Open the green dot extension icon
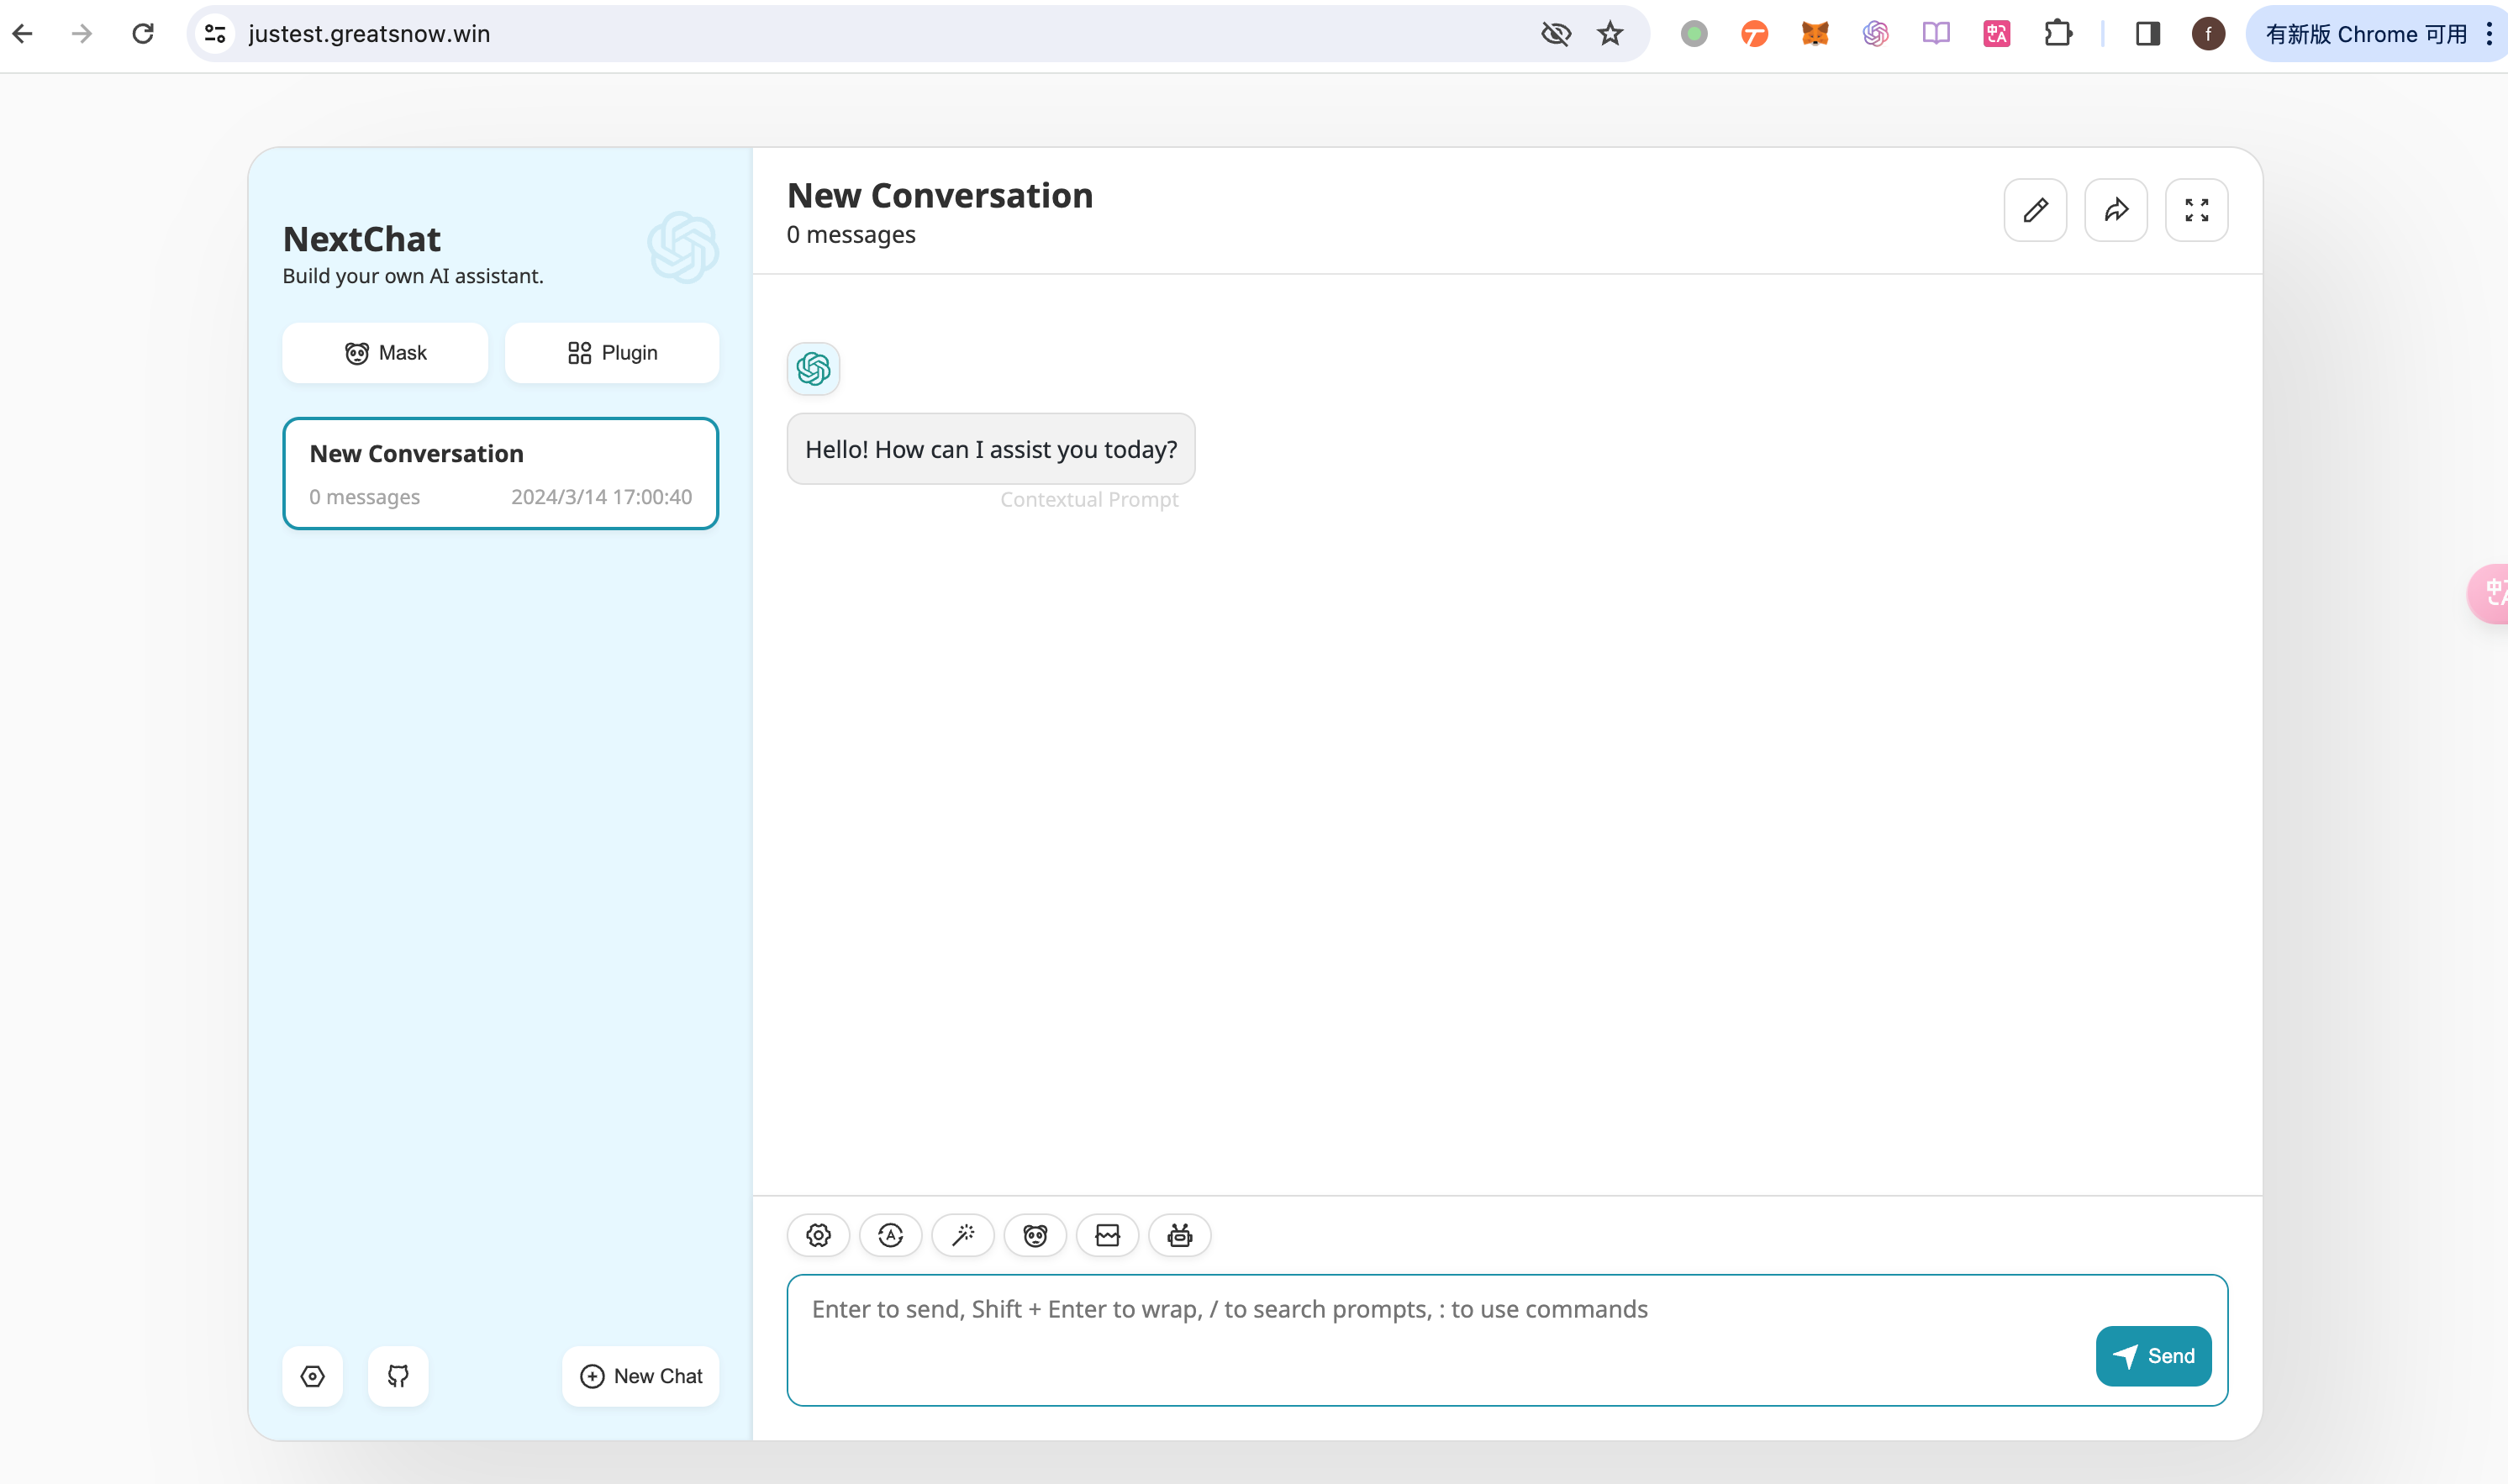This screenshot has height=1484, width=2508. point(1694,34)
